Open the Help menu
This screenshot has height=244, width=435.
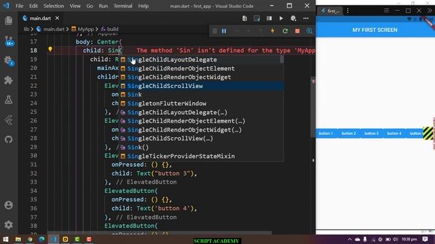coord(143,6)
